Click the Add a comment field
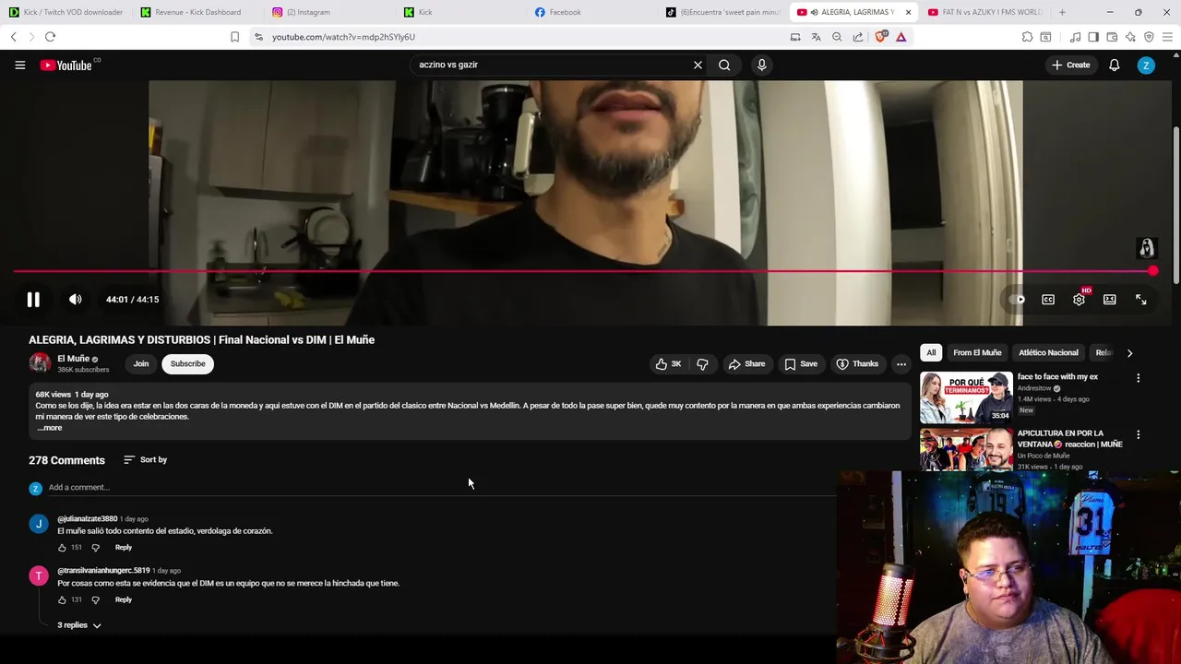The width and height of the screenshot is (1181, 664). 441,487
